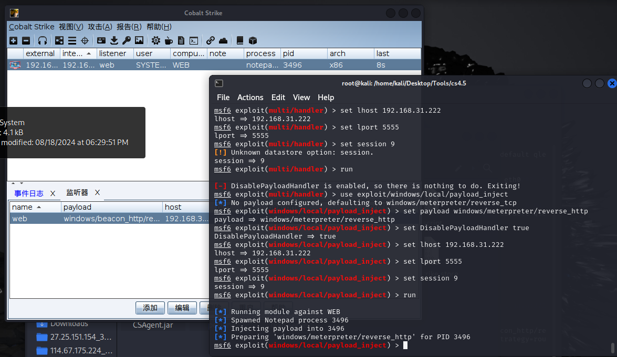Open the 帮助(H) menu

pos(159,27)
